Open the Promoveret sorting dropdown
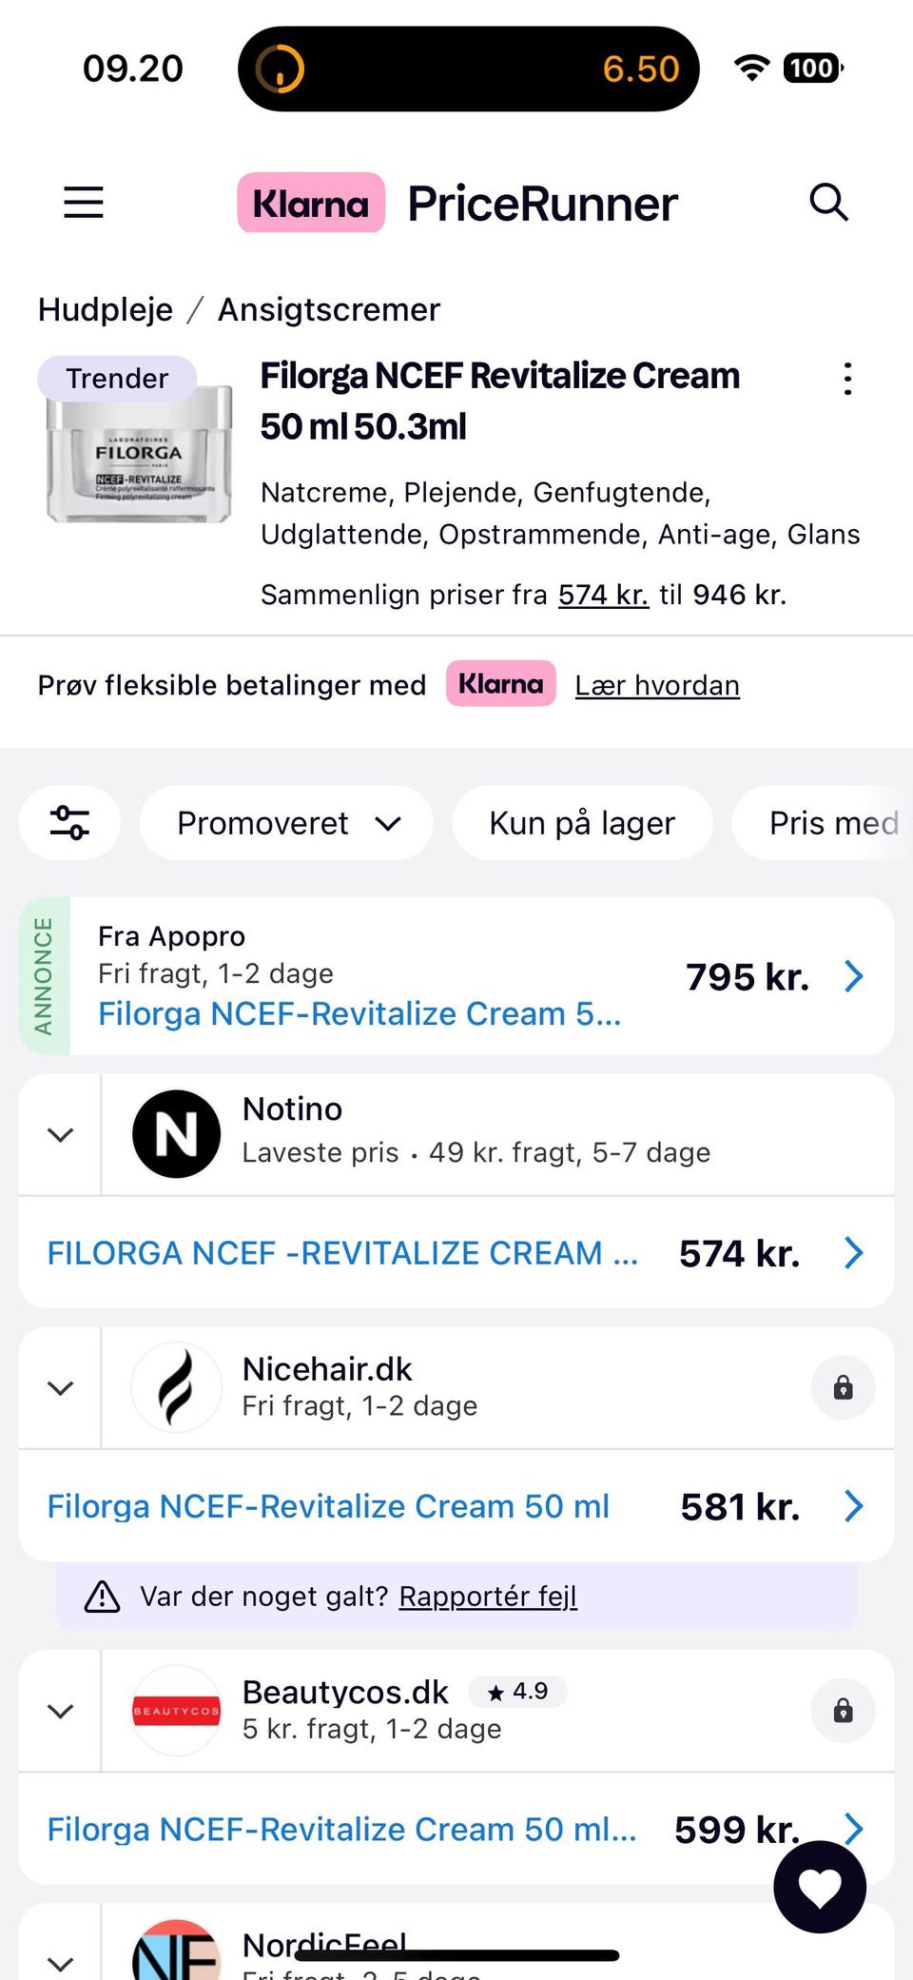This screenshot has width=913, height=1980. [287, 823]
